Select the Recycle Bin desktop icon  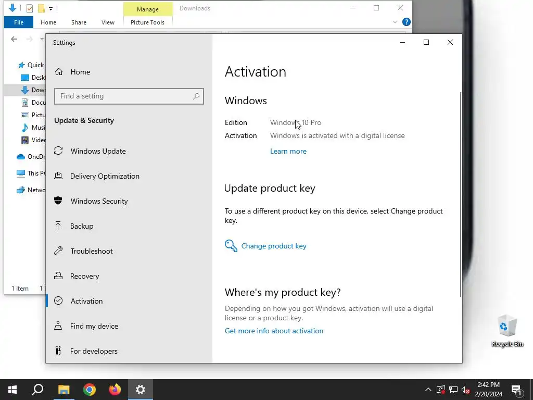(507, 331)
